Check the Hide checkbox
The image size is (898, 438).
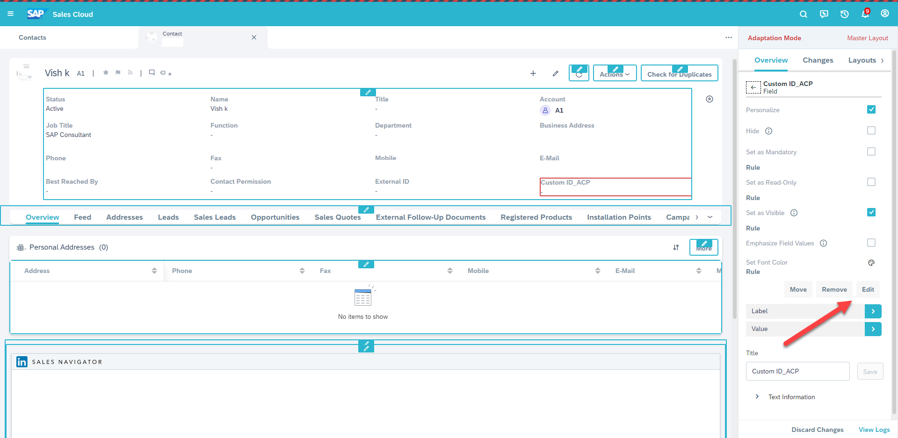871,130
